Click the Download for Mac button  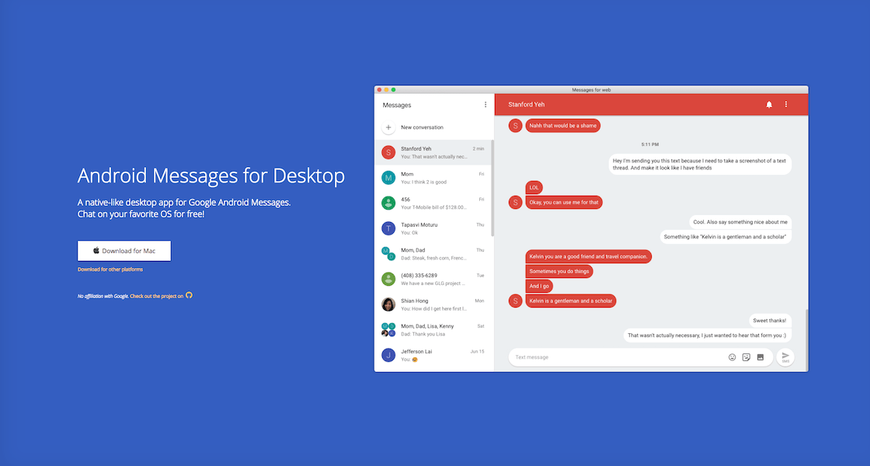(x=124, y=251)
